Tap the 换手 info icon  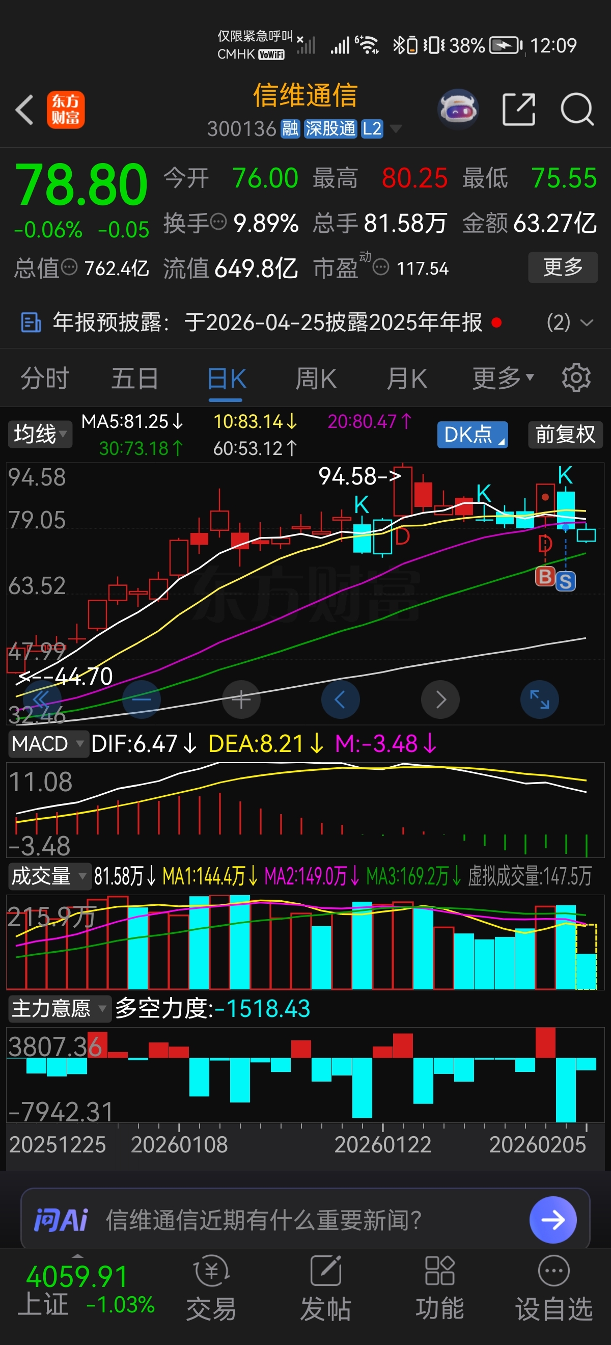[x=218, y=222]
